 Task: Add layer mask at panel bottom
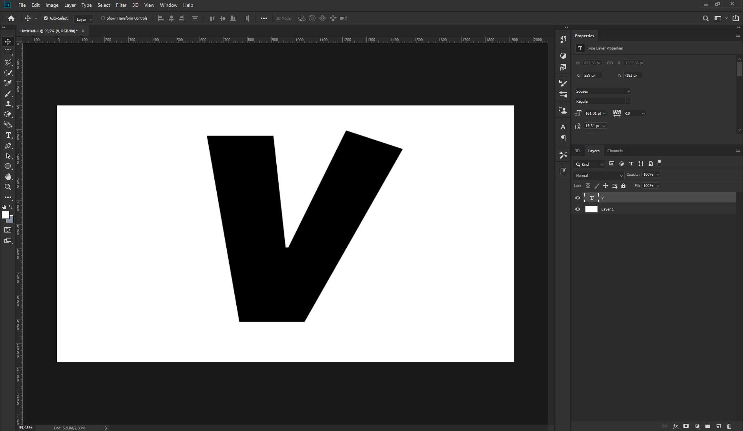click(686, 426)
